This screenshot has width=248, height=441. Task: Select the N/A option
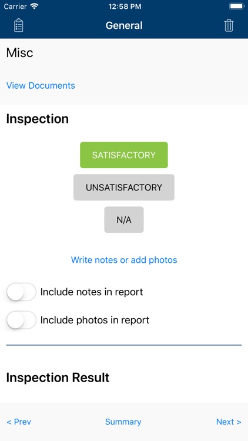(124, 220)
